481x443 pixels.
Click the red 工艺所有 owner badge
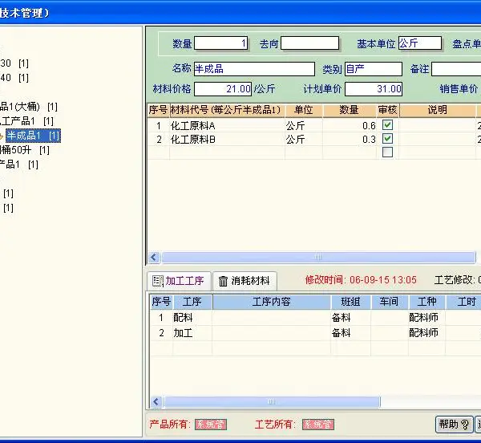click(318, 425)
